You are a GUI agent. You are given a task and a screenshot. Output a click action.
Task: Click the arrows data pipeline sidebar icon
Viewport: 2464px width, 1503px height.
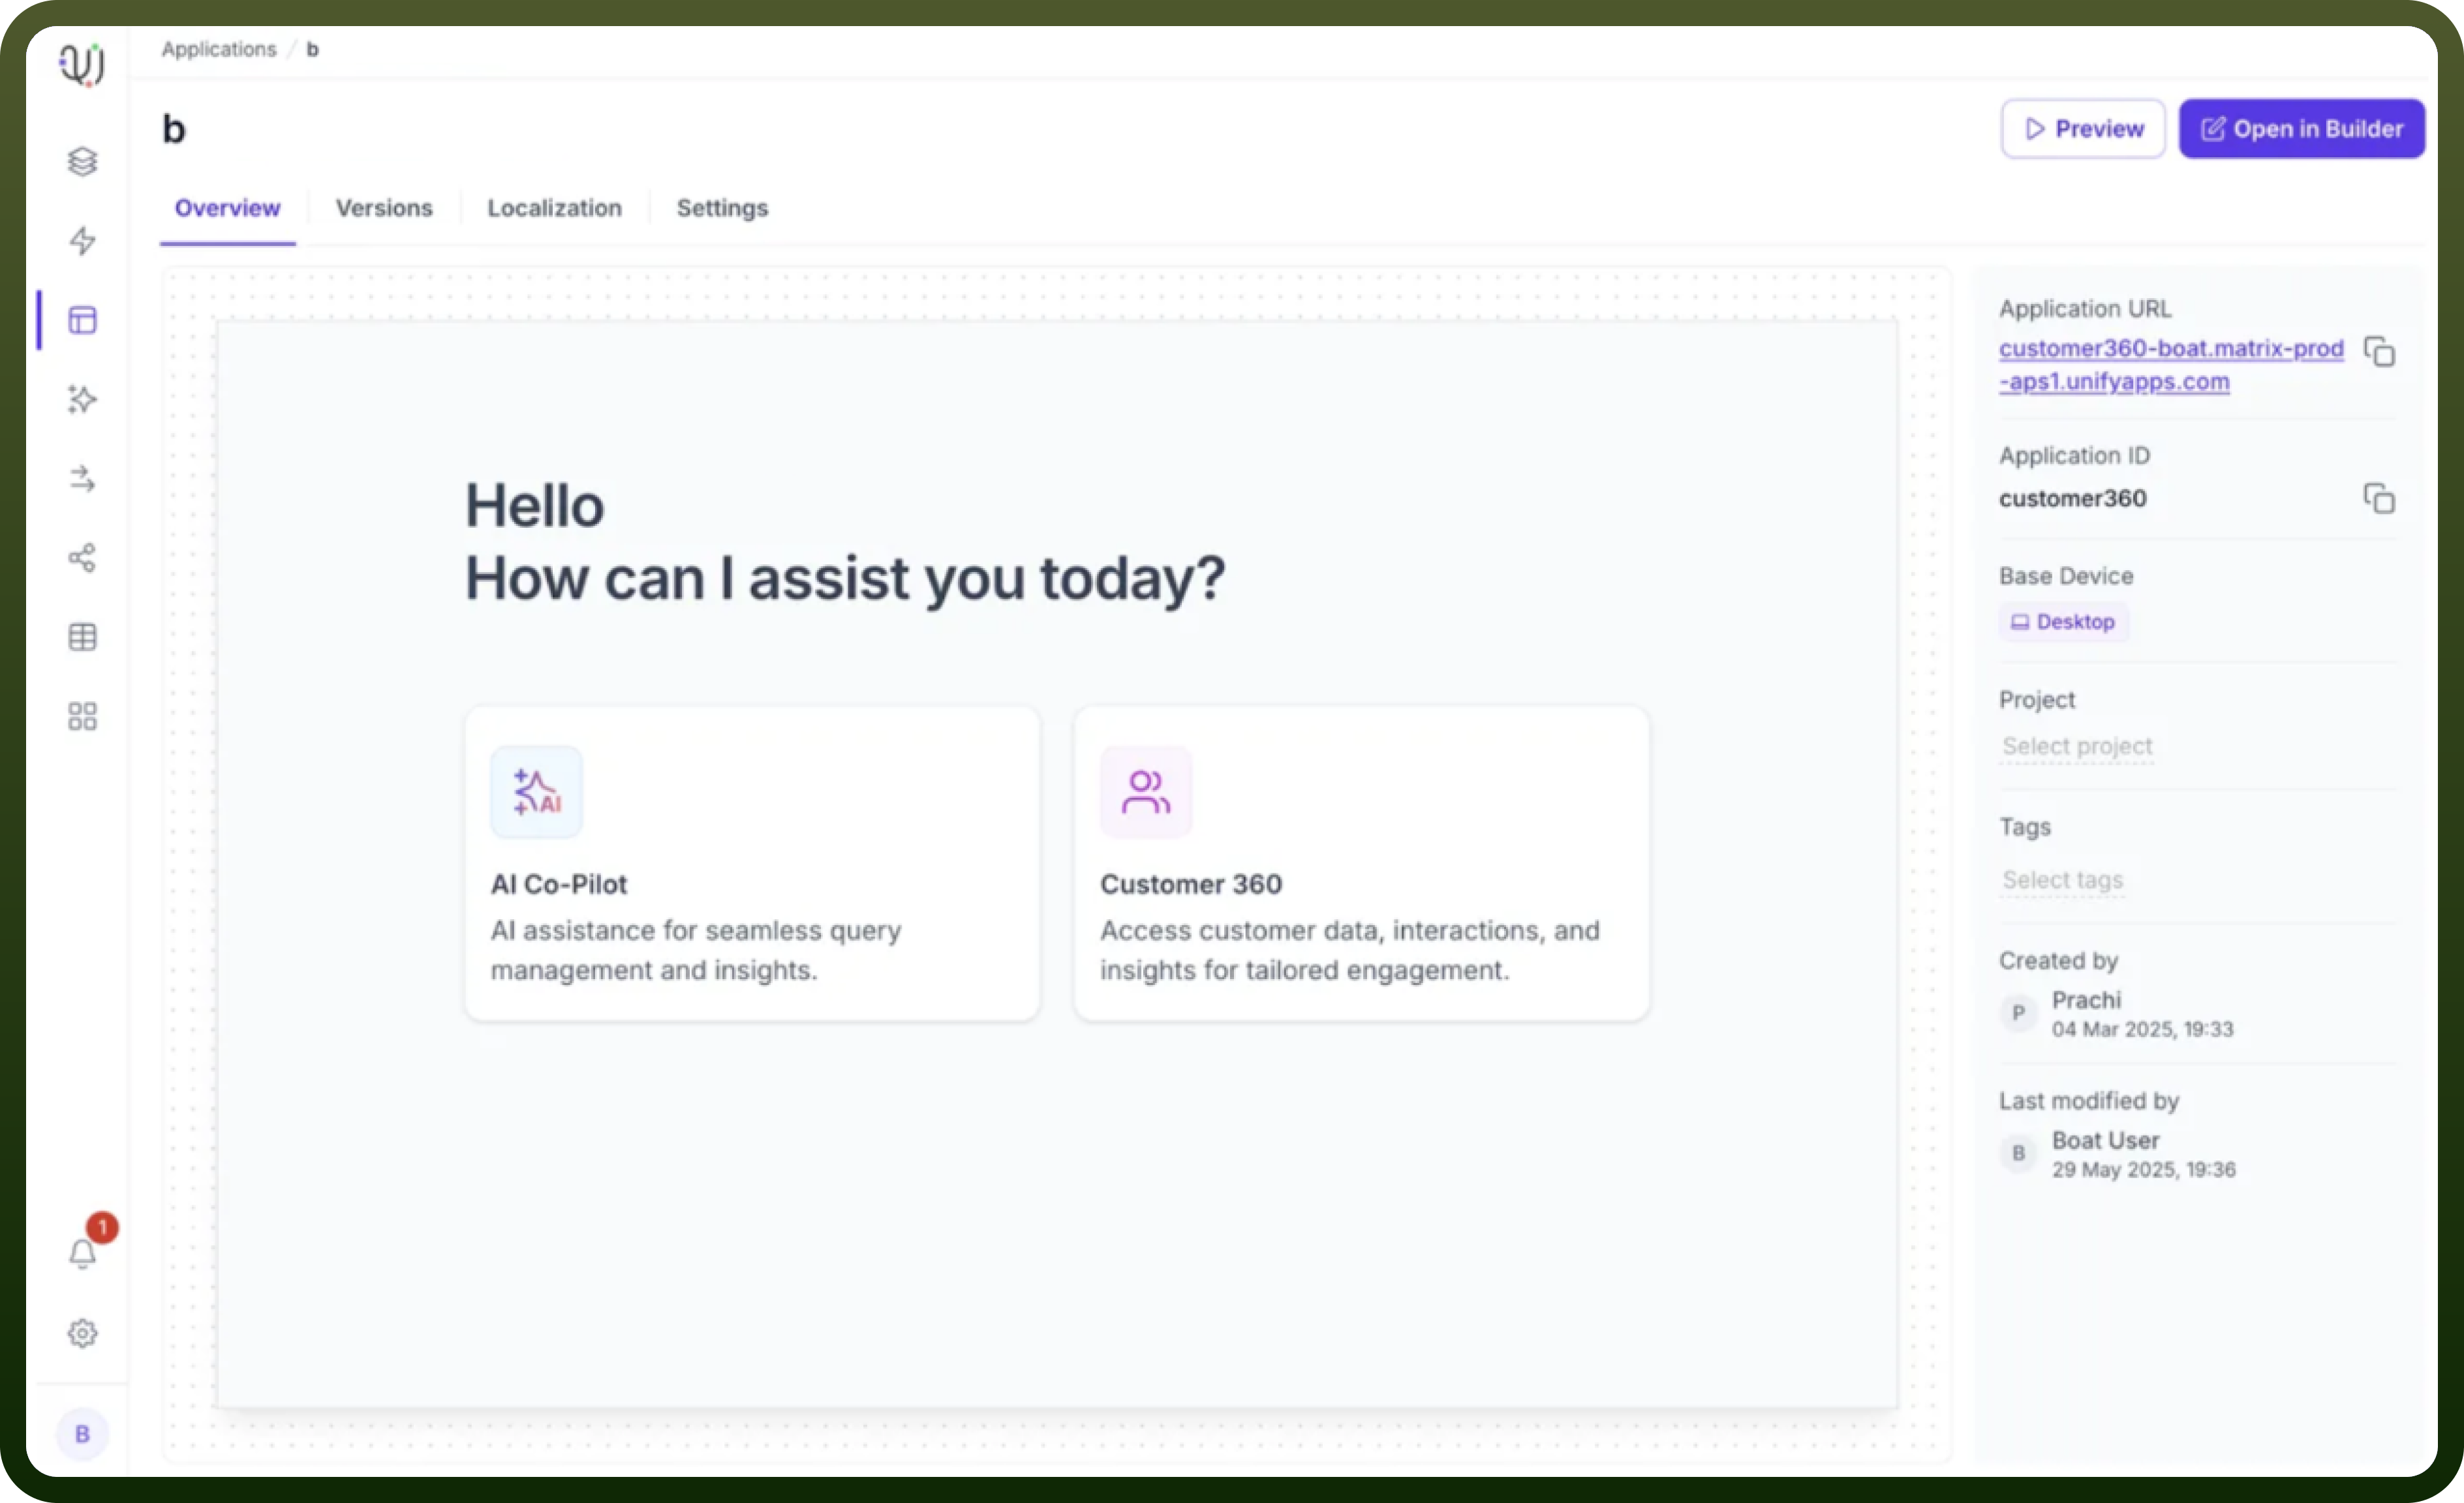pyautogui.click(x=82, y=479)
